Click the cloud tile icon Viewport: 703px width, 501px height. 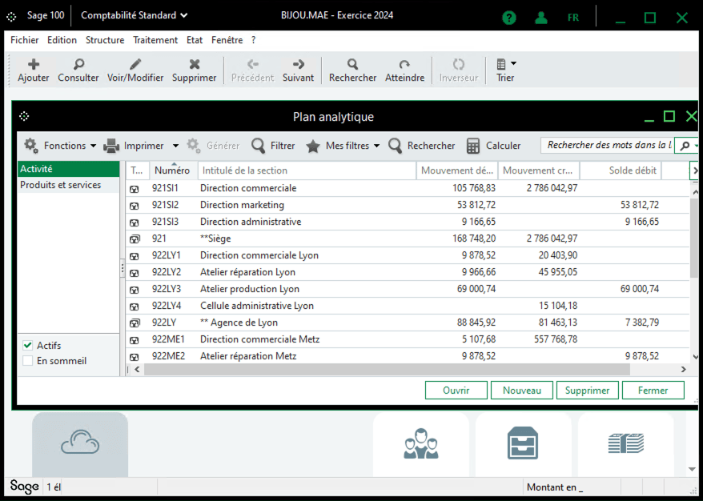point(80,442)
